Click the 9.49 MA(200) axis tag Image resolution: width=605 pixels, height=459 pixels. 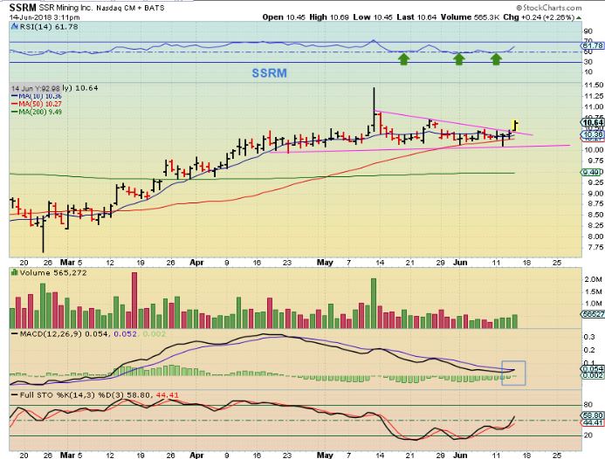pyautogui.click(x=593, y=172)
